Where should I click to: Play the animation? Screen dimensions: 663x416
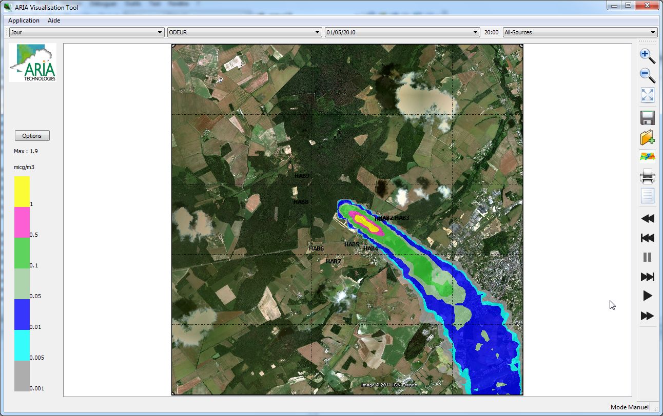coord(648,296)
